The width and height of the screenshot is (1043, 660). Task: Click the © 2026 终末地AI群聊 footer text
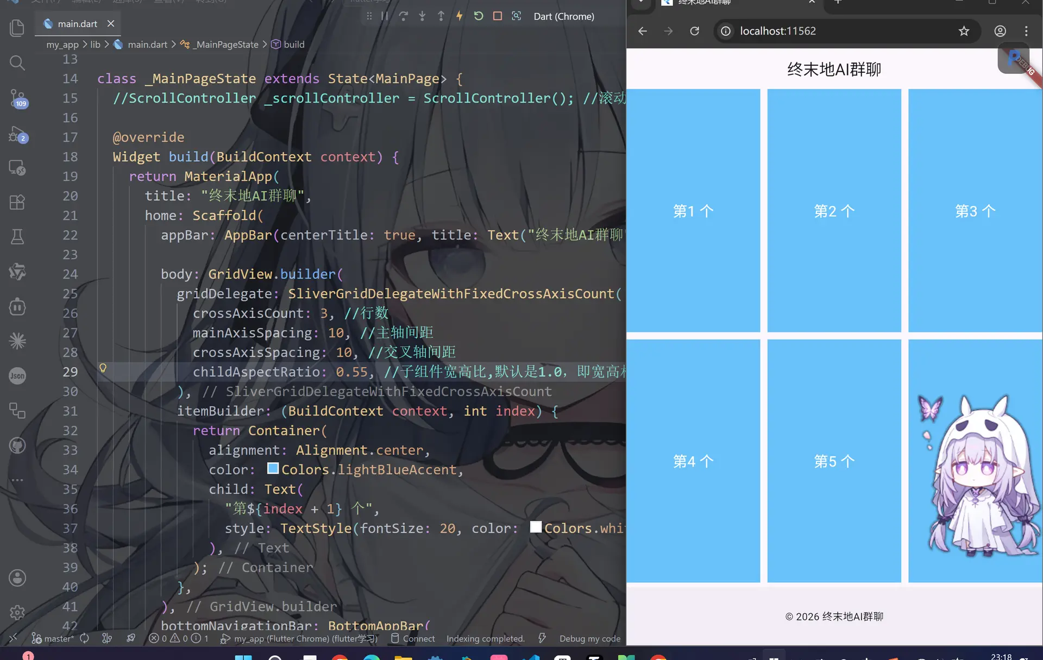click(834, 617)
